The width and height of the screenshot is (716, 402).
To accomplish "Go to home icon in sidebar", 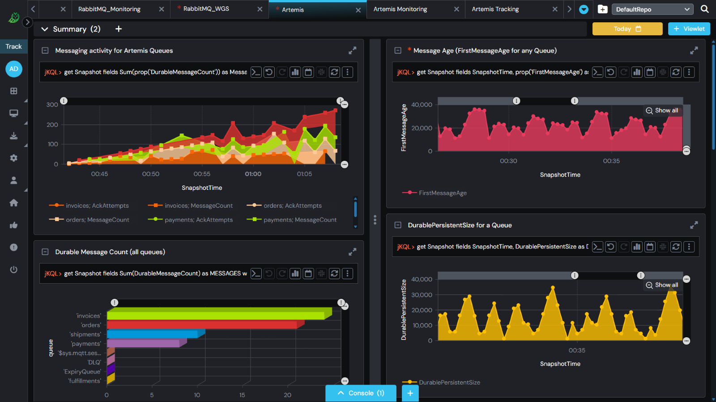I will tap(14, 202).
